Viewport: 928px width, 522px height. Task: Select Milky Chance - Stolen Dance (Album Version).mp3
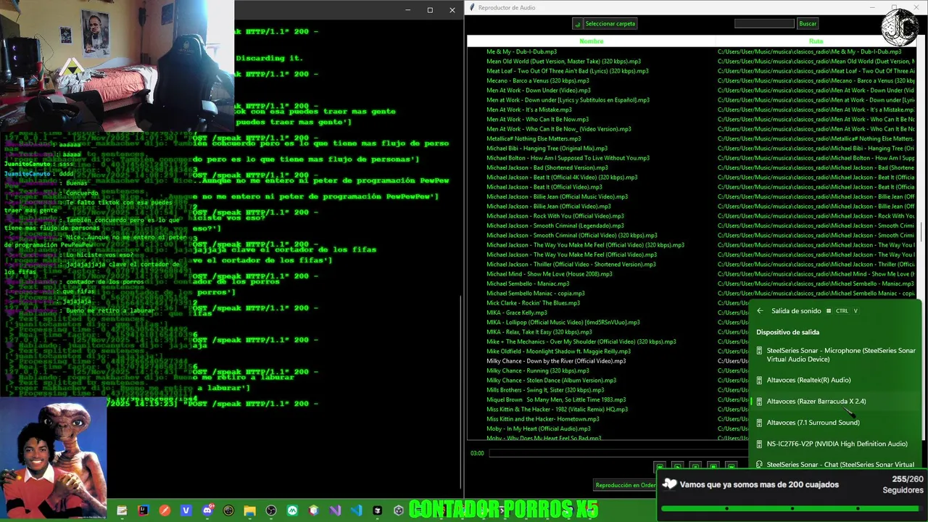click(551, 380)
